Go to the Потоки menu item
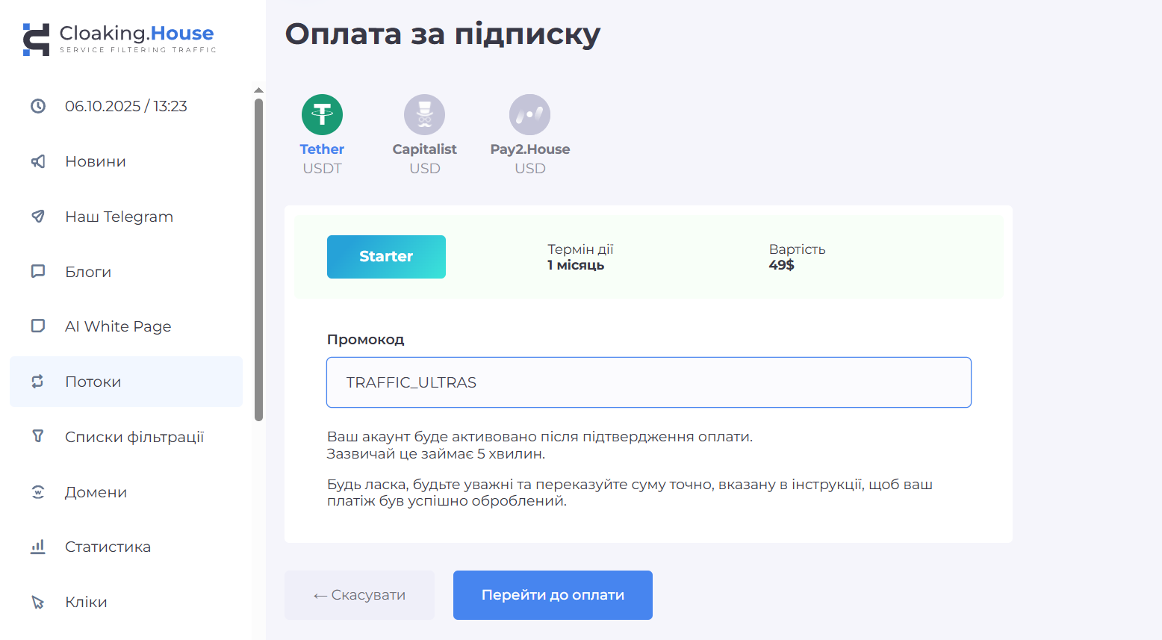 [93, 382]
